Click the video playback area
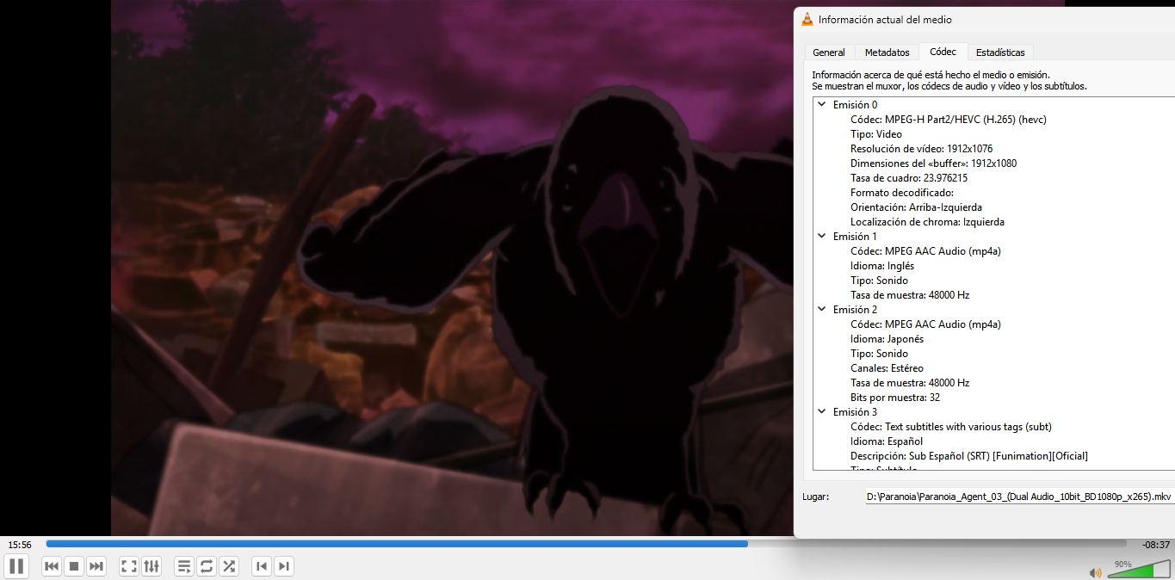Screen dimensions: 1175x580 click(452, 267)
